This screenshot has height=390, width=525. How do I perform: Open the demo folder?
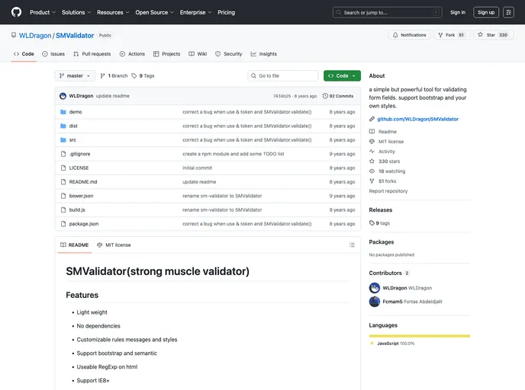pos(76,112)
